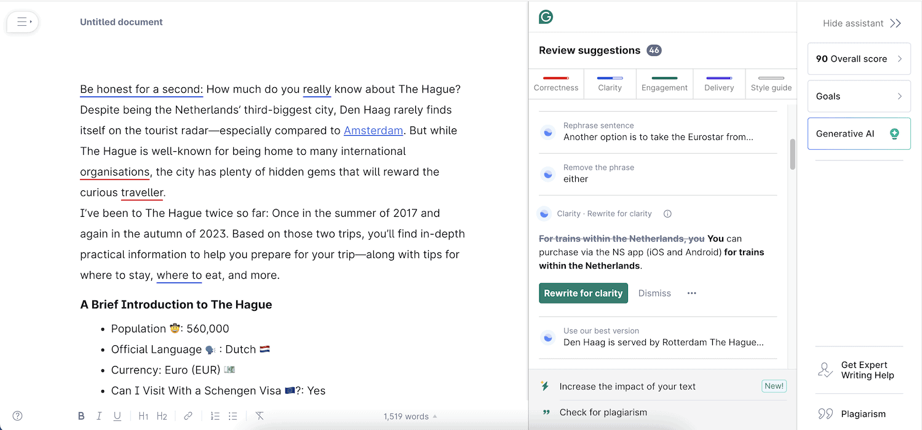Create a numbered list
The height and width of the screenshot is (430, 922).
pos(215,416)
